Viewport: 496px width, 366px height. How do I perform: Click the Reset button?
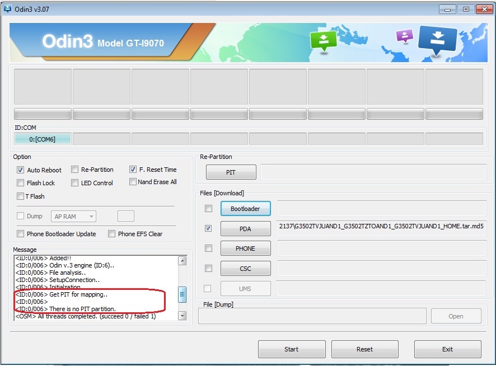(x=365, y=349)
